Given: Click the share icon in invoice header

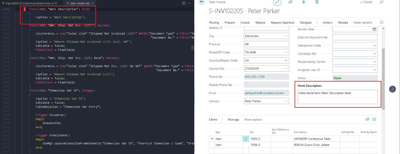Looking at the screenshot, I should [290, 2].
